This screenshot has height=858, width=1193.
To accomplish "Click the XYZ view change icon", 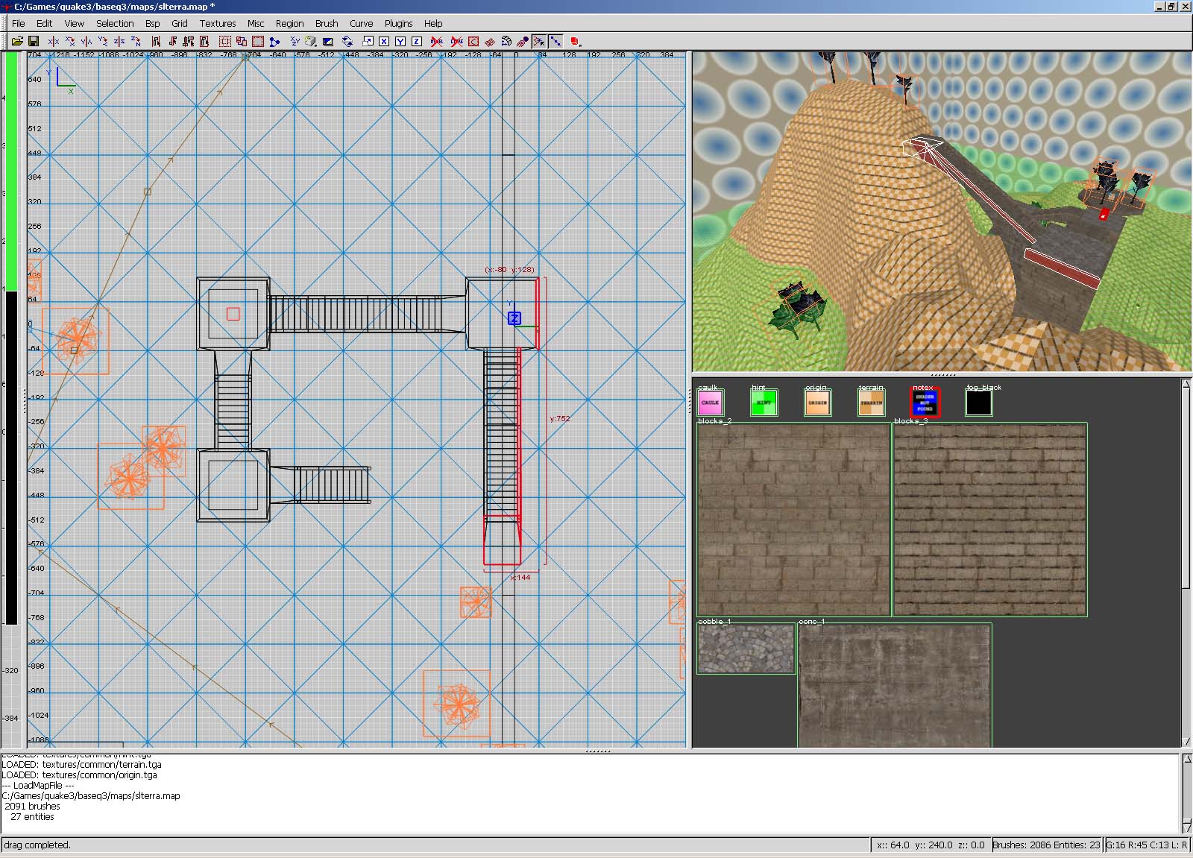I will (295, 42).
